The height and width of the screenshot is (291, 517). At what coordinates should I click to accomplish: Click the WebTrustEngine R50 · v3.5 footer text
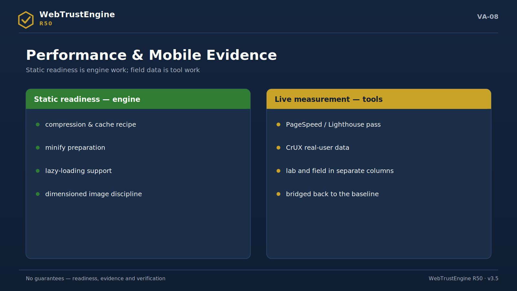463,278
